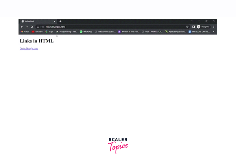Bookmark this page using the star icon
The width and height of the screenshot is (236, 167).
[x=187, y=26]
